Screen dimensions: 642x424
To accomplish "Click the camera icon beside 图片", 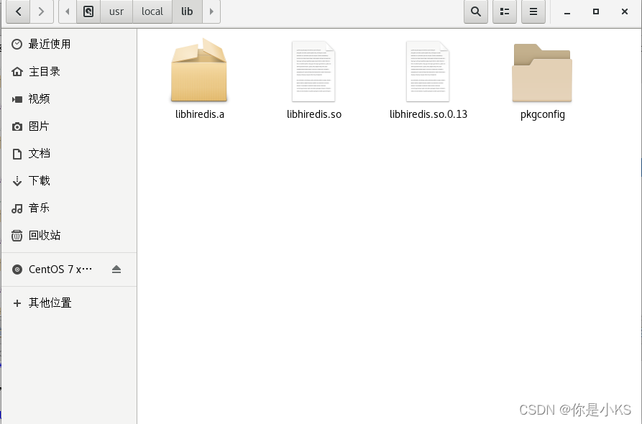I will coord(17,126).
